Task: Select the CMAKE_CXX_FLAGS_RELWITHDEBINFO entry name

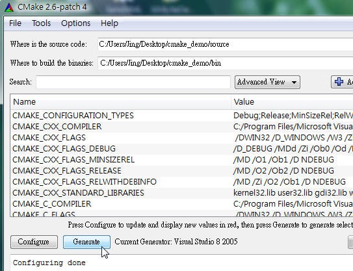Action: click(x=85, y=182)
